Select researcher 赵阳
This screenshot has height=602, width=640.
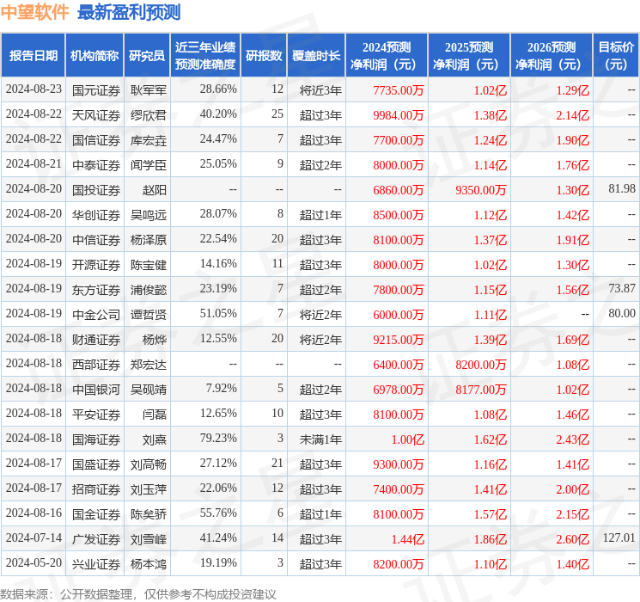[x=155, y=190]
